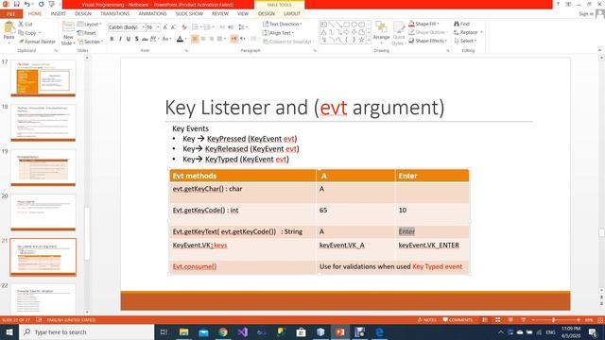Screen dimensions: 605x340
Task: Open the font size dropdown showing 16
Action: [153, 27]
